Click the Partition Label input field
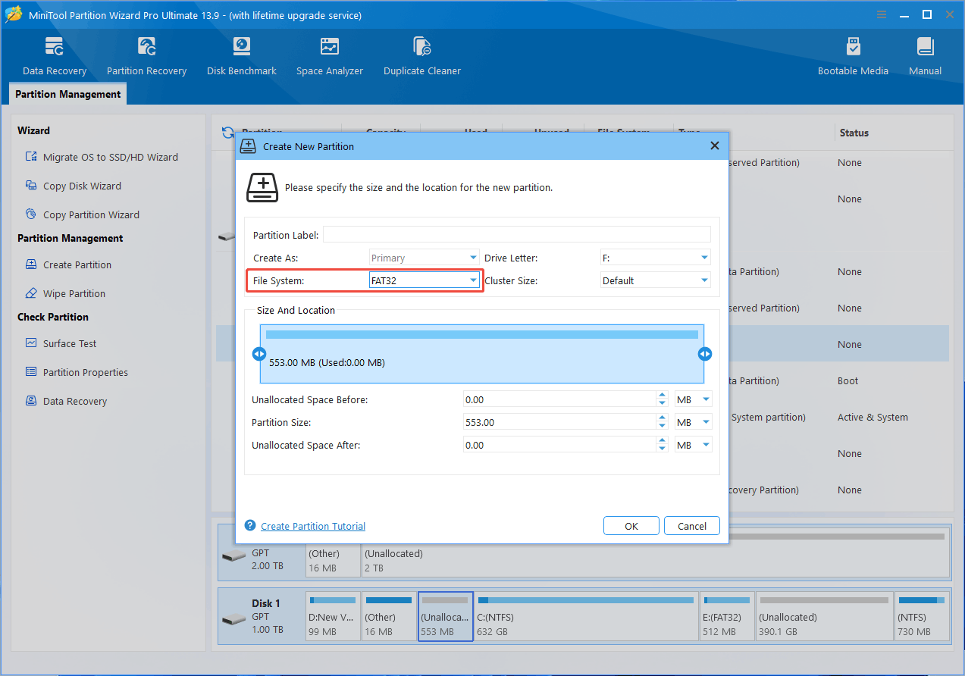965x676 pixels. [x=517, y=235]
